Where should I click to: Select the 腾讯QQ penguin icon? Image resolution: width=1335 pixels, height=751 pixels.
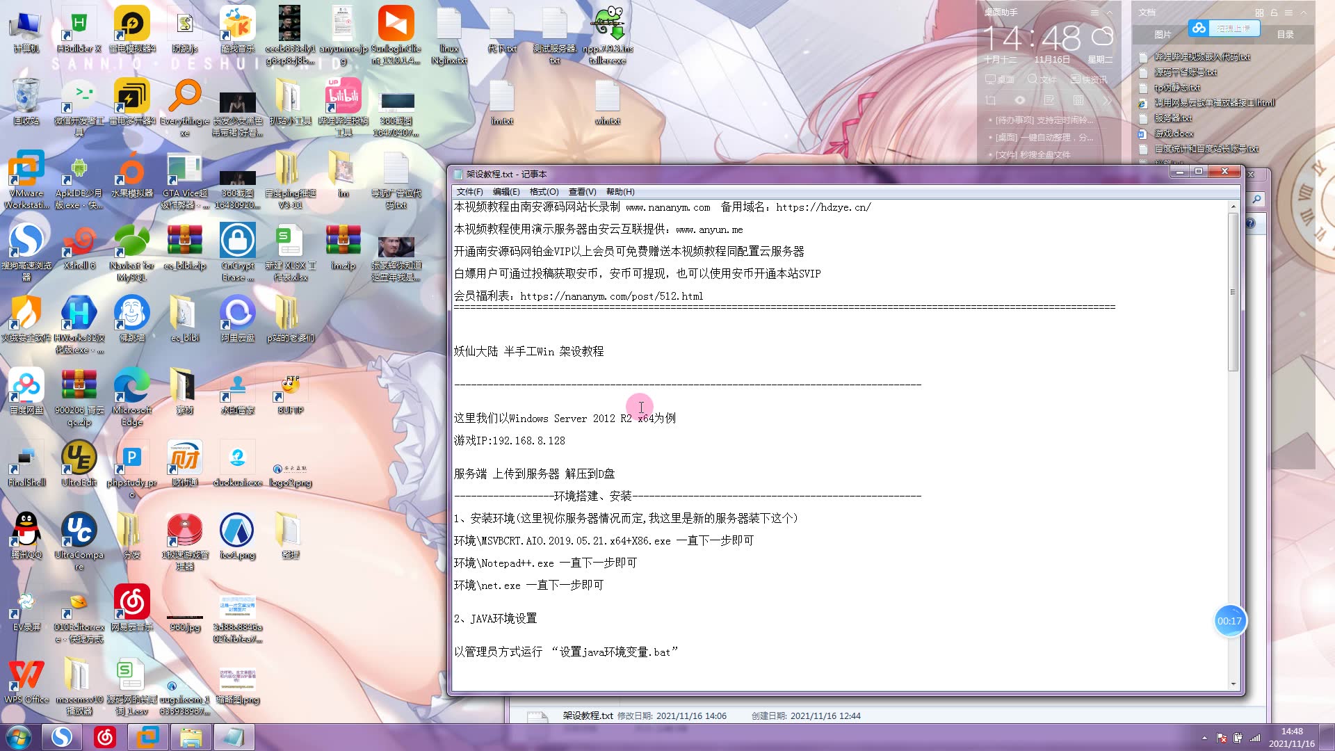(x=26, y=536)
